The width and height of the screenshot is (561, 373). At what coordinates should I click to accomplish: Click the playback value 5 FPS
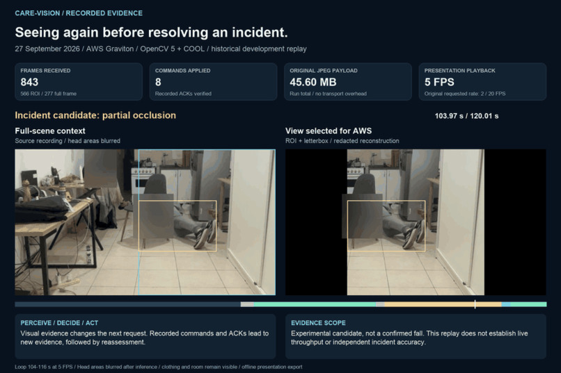click(x=439, y=82)
